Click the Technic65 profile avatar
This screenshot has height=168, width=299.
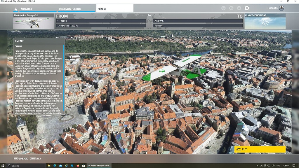point(282,8)
